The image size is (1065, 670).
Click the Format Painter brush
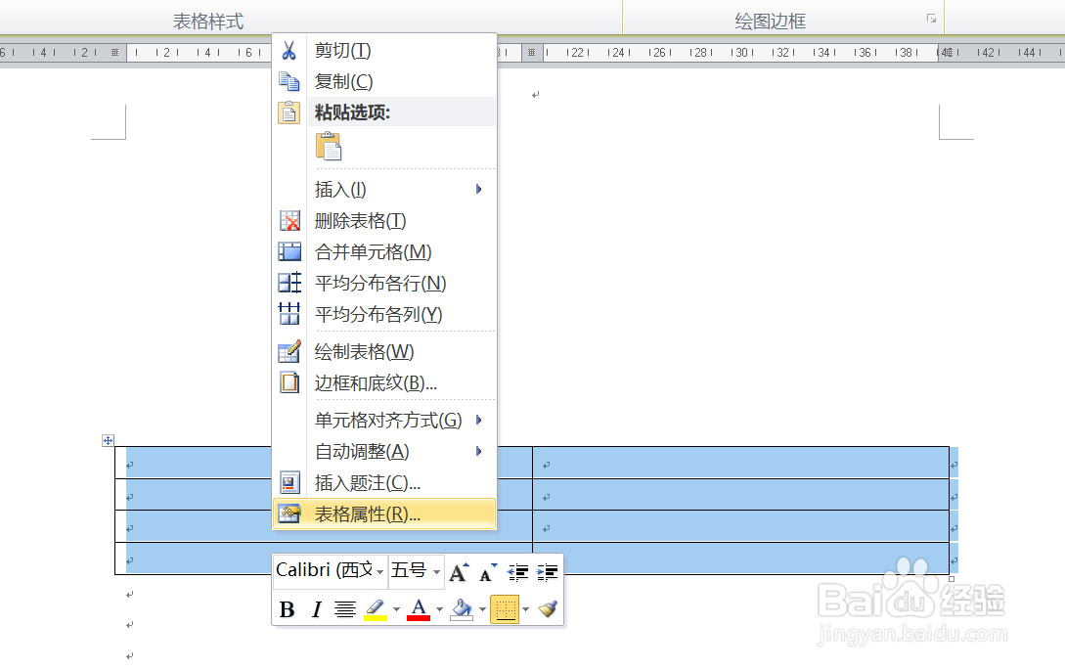click(x=548, y=609)
